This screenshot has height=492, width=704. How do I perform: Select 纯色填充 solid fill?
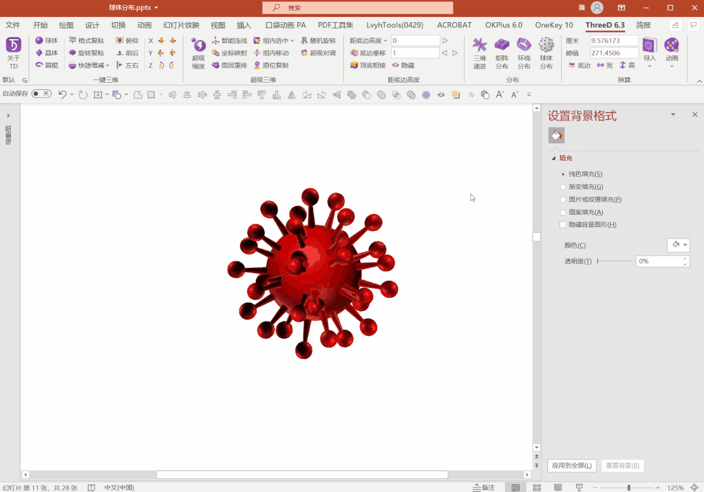[x=563, y=174]
